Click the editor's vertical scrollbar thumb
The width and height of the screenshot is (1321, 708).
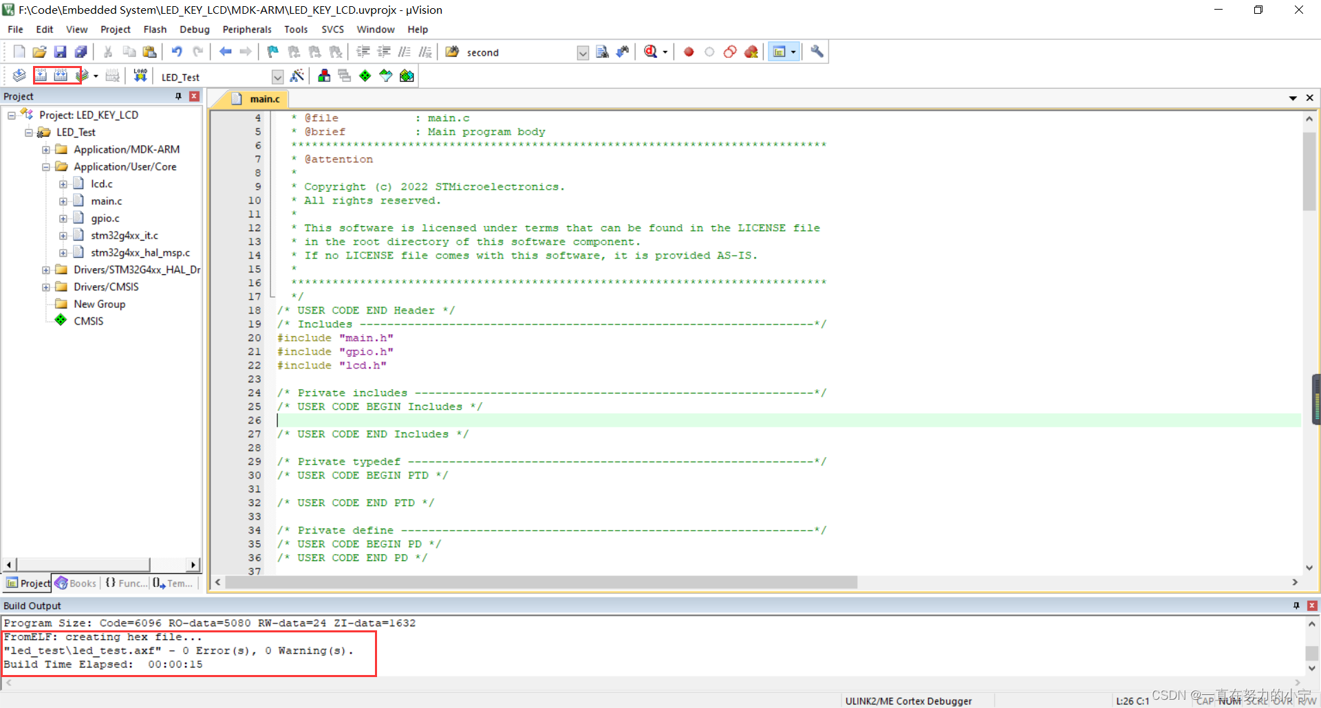[1309, 172]
